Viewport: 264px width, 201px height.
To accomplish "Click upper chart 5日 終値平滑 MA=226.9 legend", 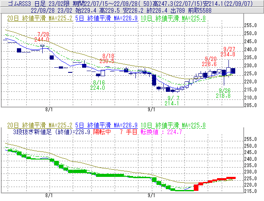I will click(x=107, y=18).
